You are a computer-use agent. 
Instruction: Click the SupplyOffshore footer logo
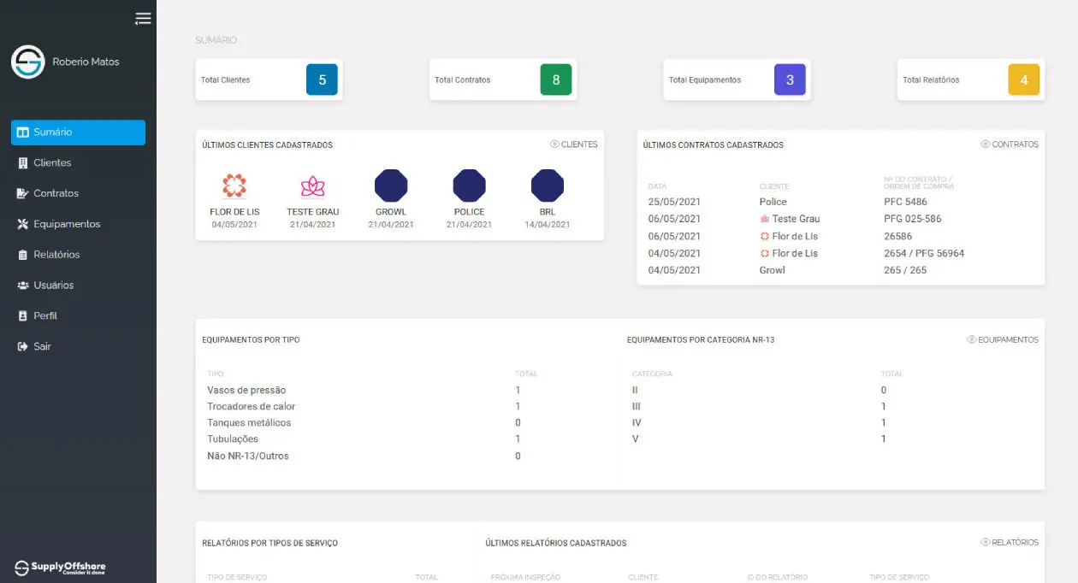[x=58, y=568]
